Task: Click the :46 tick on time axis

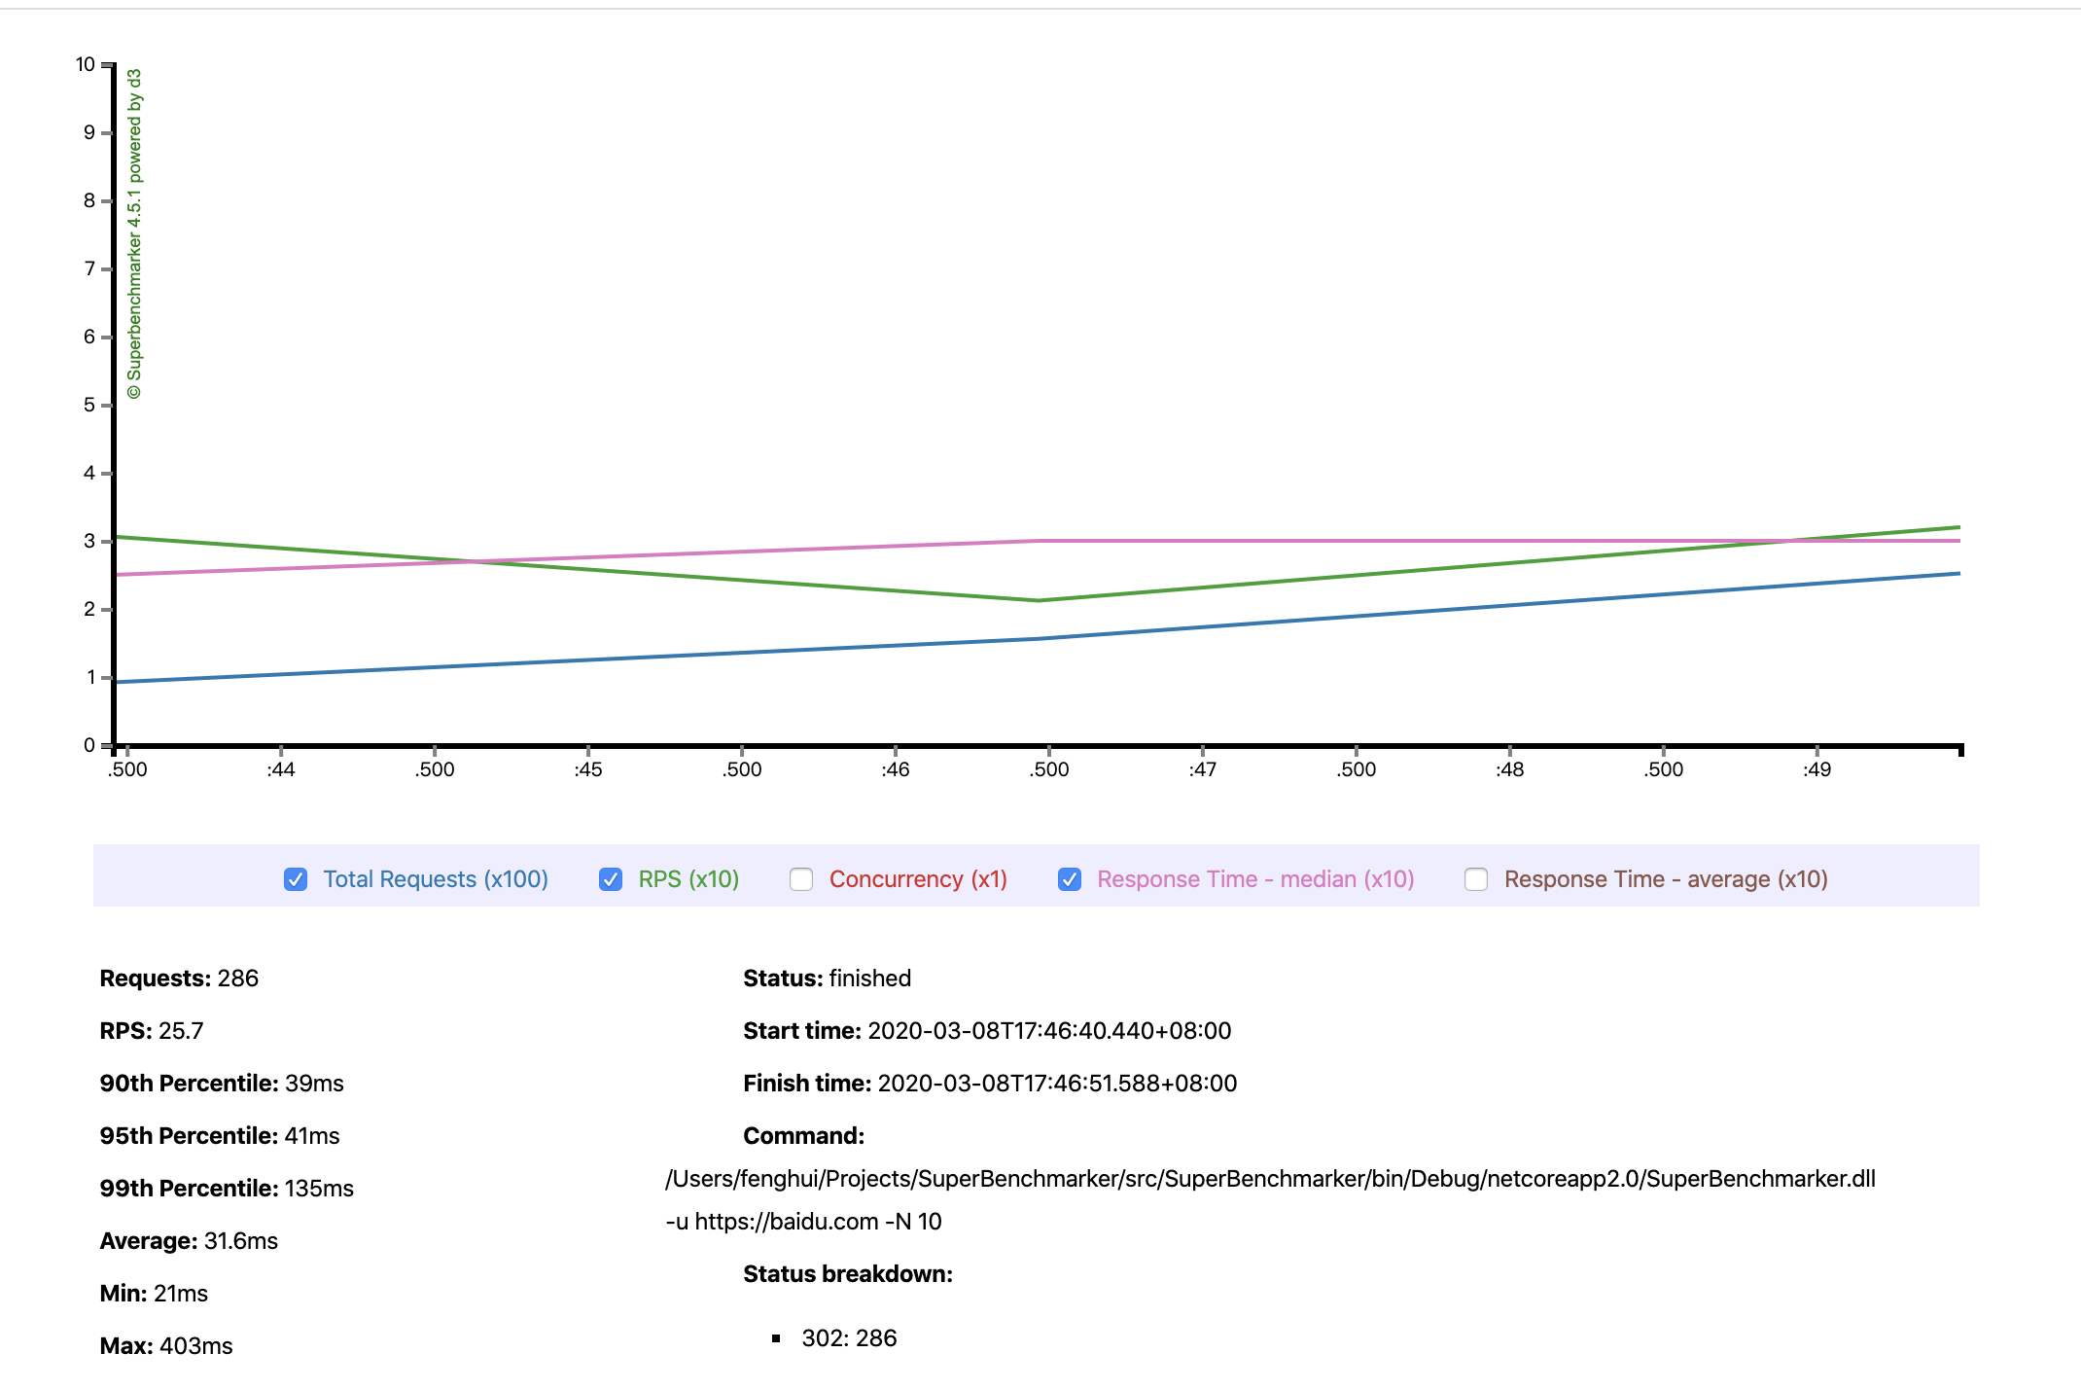Action: [895, 769]
